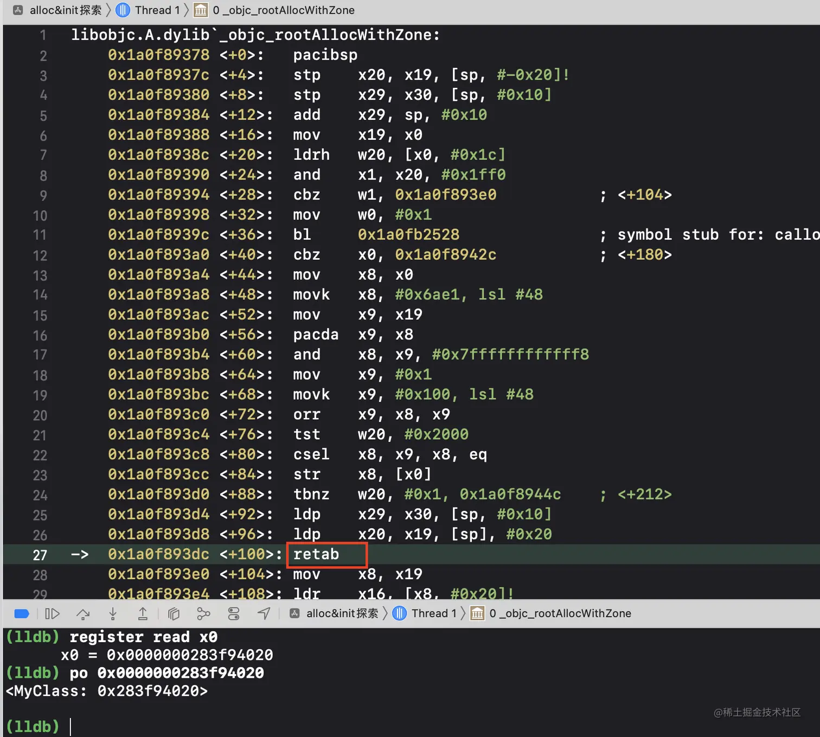Select address 0x1a0f89378 on line 2
The width and height of the screenshot is (820, 737).
coord(158,55)
